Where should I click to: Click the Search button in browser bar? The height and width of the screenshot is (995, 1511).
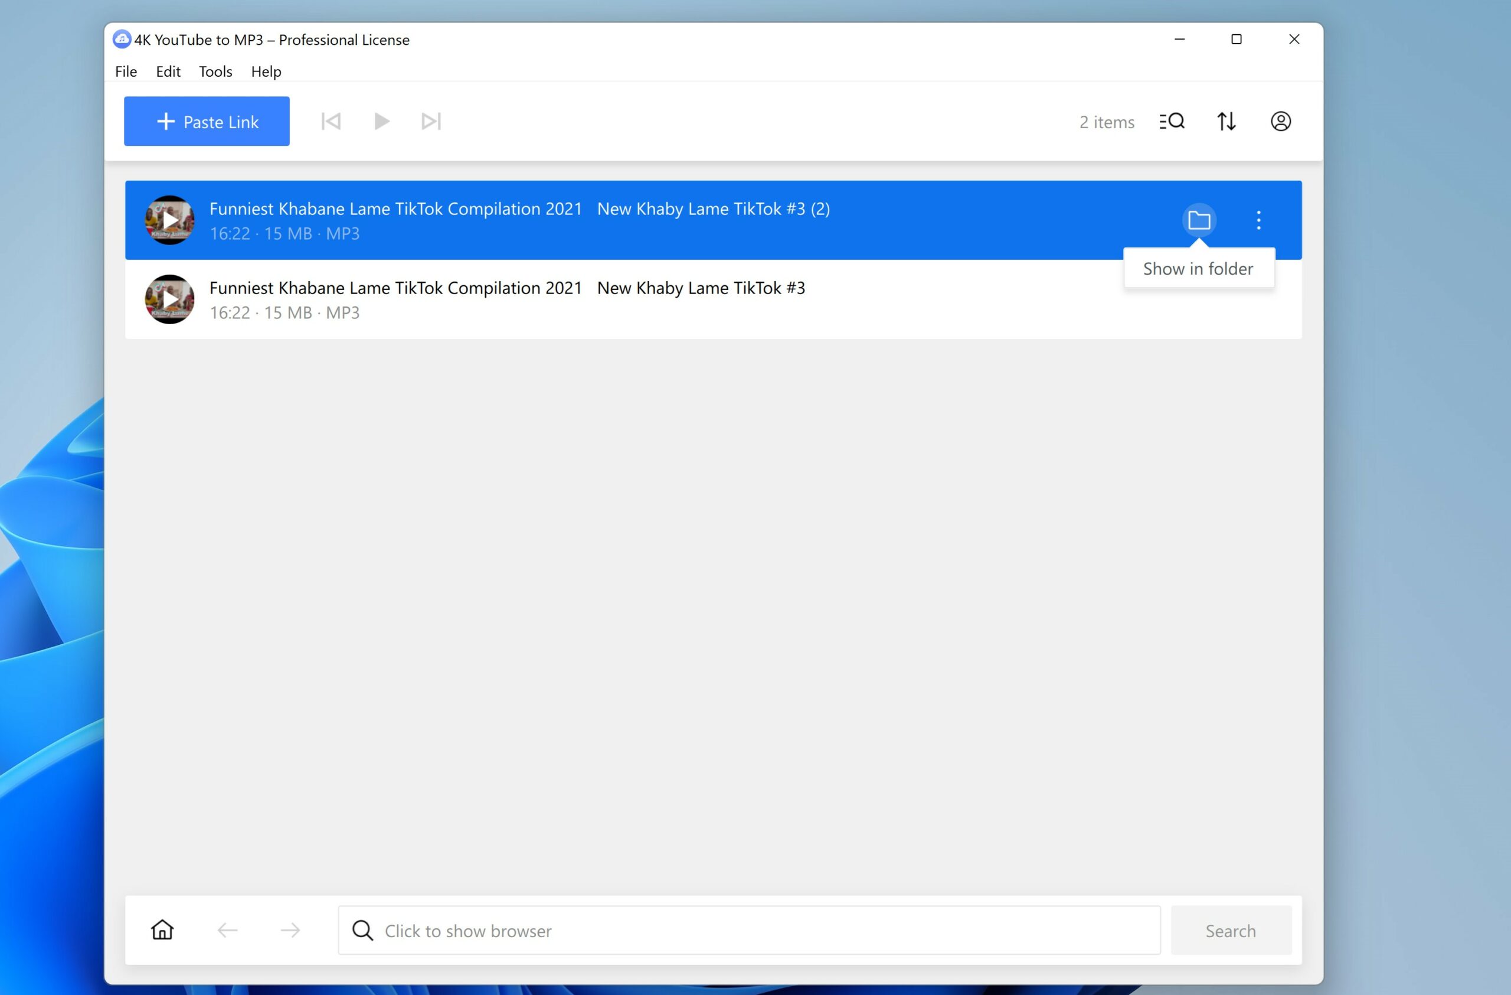[1230, 931]
